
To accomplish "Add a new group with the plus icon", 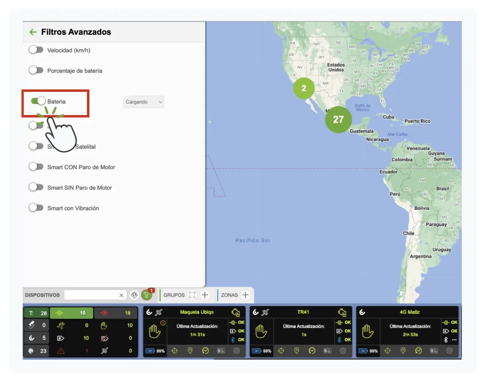I will coord(205,295).
